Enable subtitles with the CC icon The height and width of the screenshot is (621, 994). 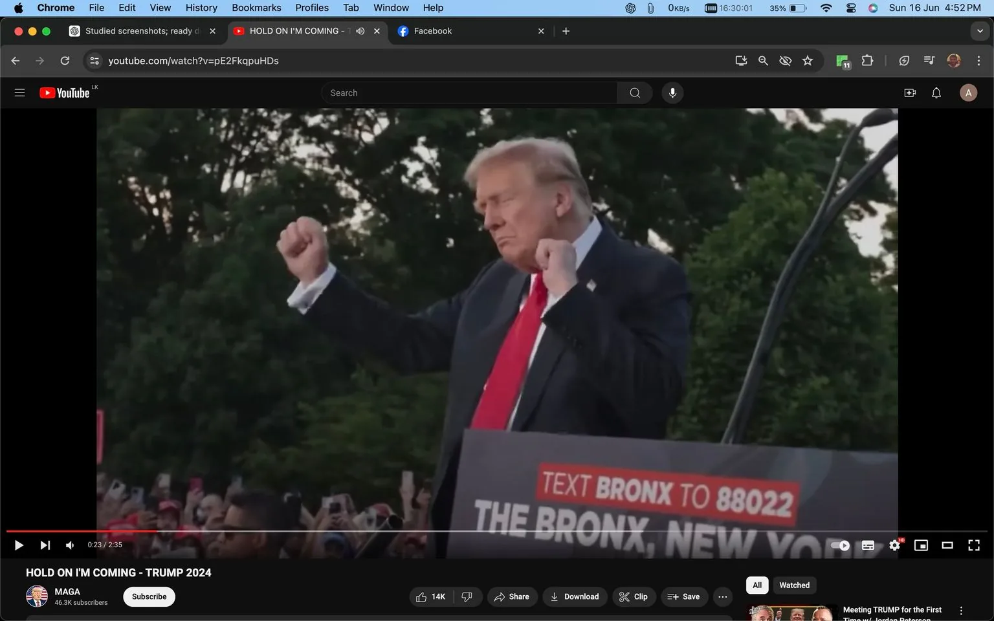(868, 545)
